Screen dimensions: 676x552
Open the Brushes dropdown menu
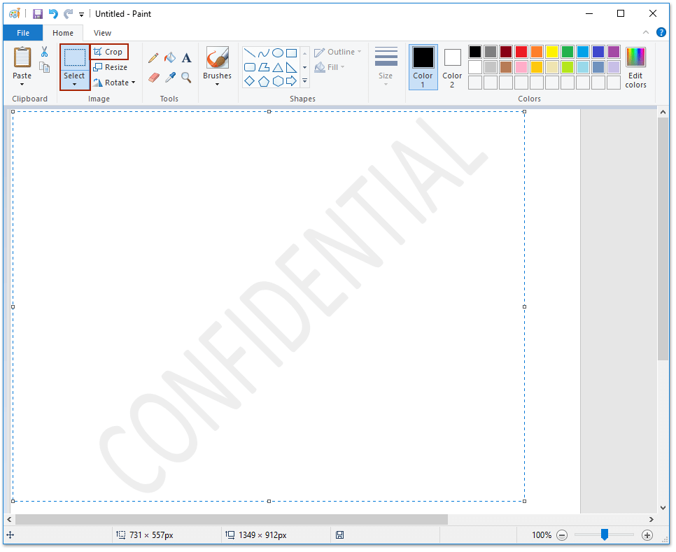(x=217, y=85)
